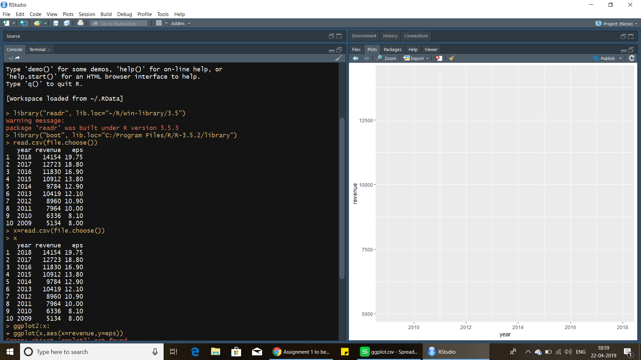This screenshot has height=360, width=641.
Task: Refresh the current plot
Action: click(631, 58)
